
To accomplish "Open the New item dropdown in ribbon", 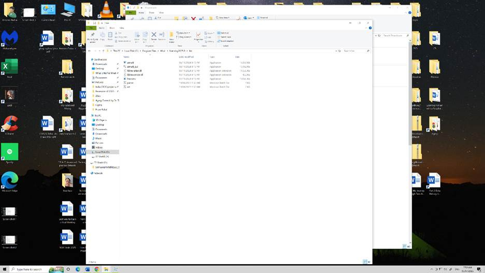I will 183,33.
